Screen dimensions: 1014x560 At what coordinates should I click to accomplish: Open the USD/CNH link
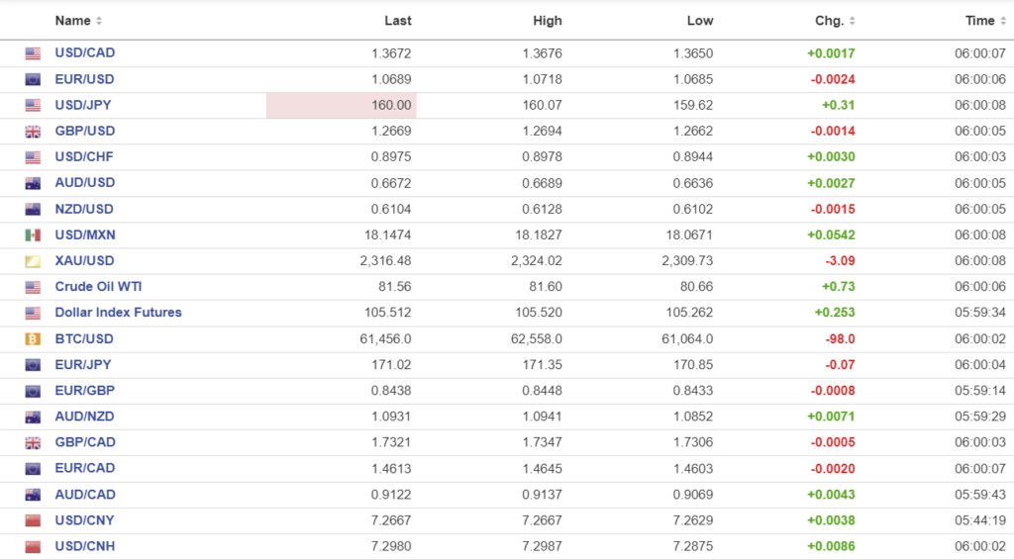coord(85,546)
